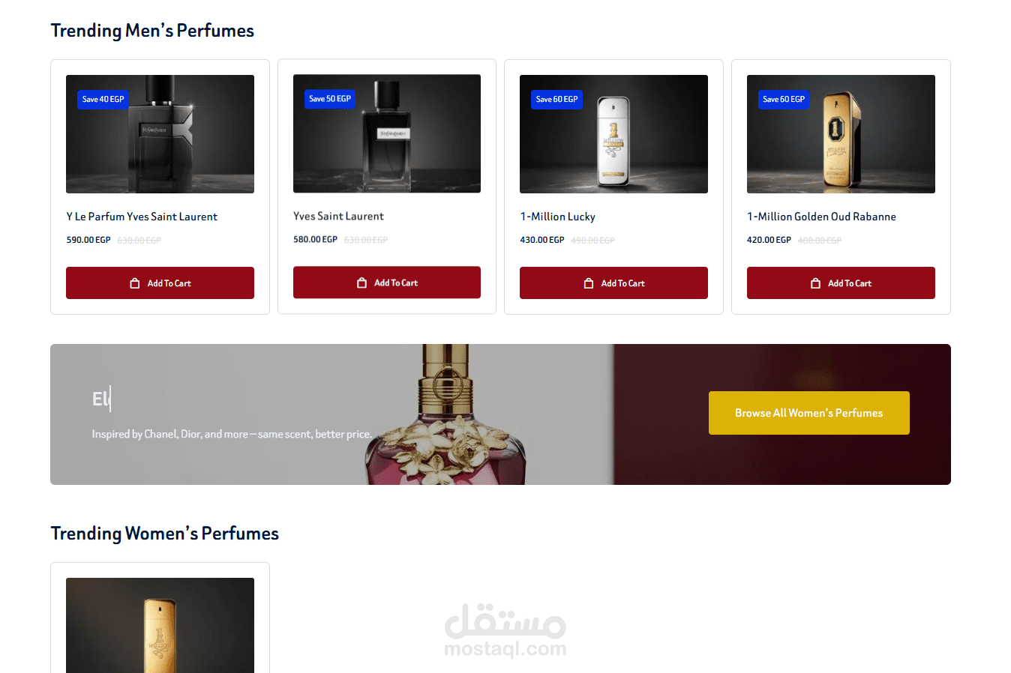The image size is (1011, 673).
Task: Open 1-Million Lucky product title
Action: [557, 217]
